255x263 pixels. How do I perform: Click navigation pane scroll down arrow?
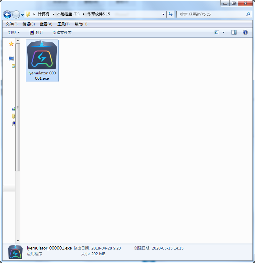click(x=18, y=241)
